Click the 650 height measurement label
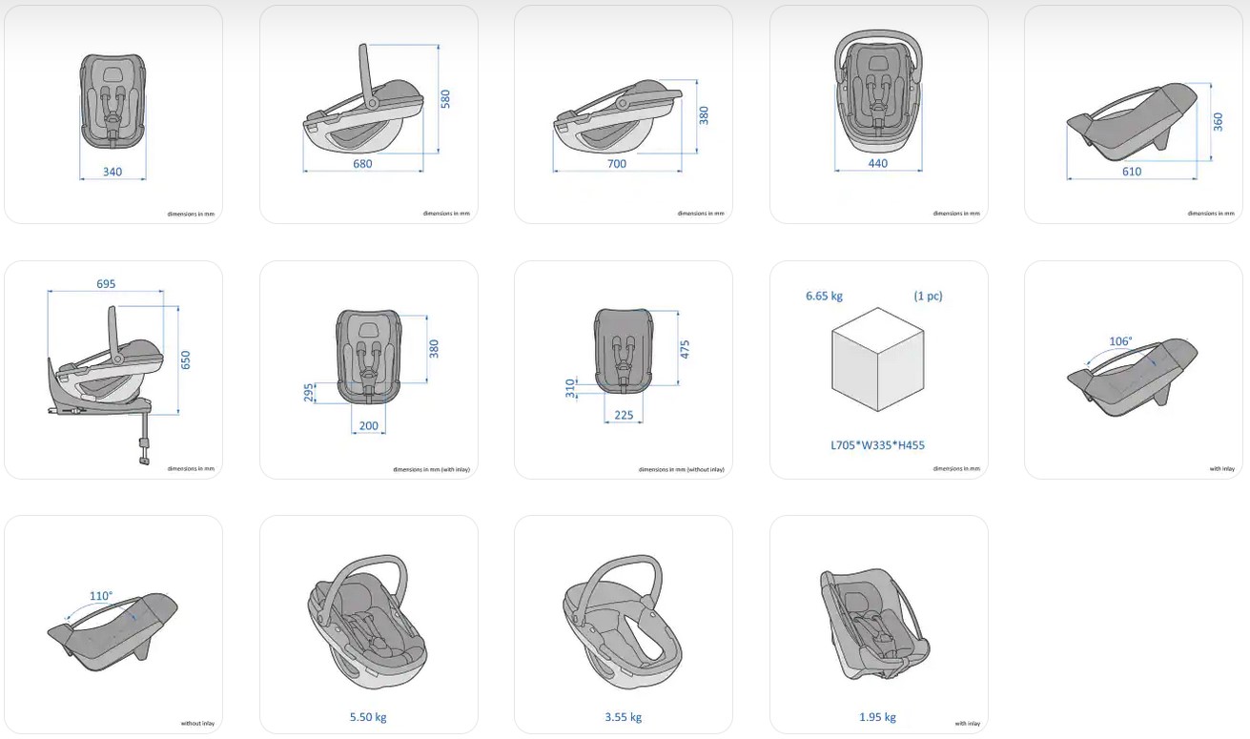This screenshot has height=739, width=1250. point(186,360)
